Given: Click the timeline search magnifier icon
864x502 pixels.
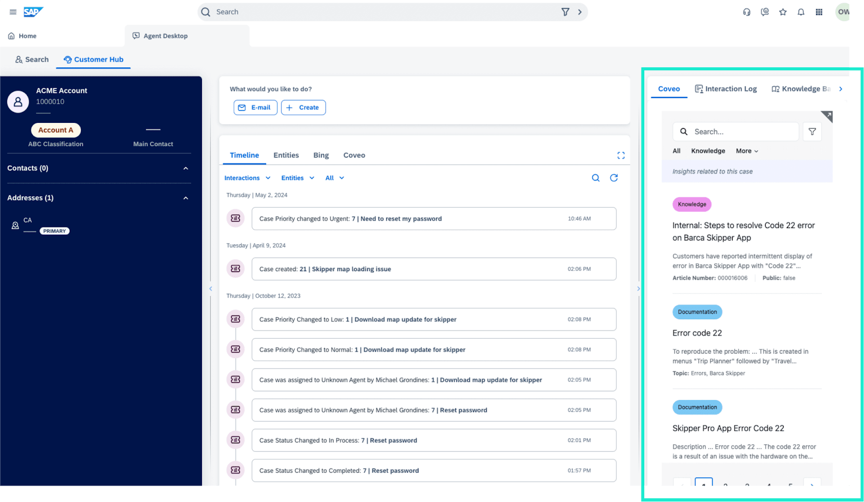Looking at the screenshot, I should pyautogui.click(x=596, y=178).
